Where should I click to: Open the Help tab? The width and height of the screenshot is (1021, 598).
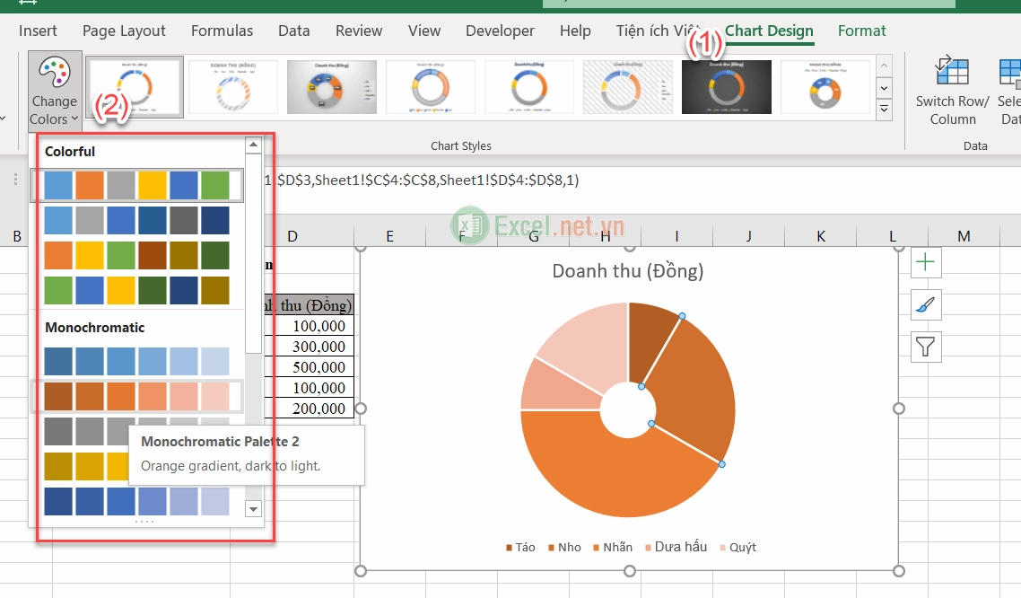575,31
